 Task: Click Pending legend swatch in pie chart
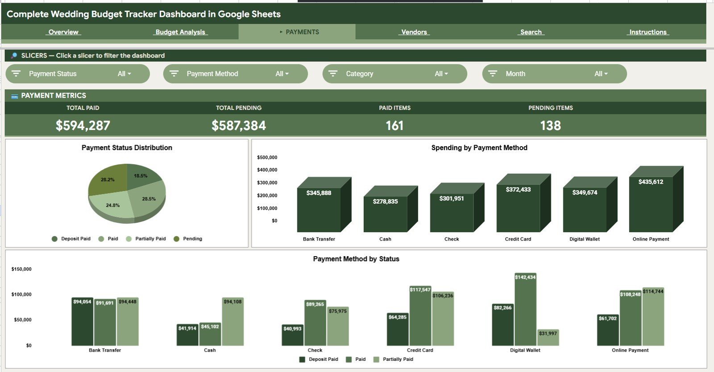pos(176,239)
